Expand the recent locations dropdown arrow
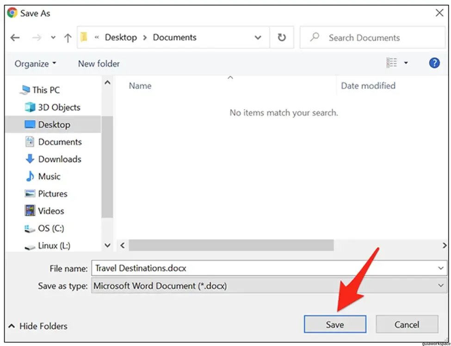The image size is (451, 346). (53, 38)
